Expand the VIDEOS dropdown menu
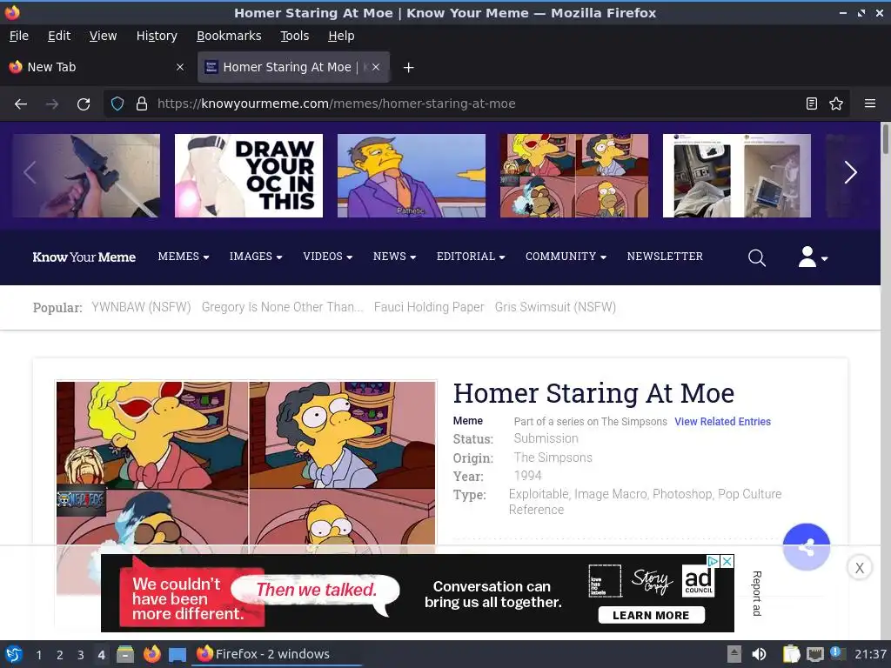 pos(328,257)
